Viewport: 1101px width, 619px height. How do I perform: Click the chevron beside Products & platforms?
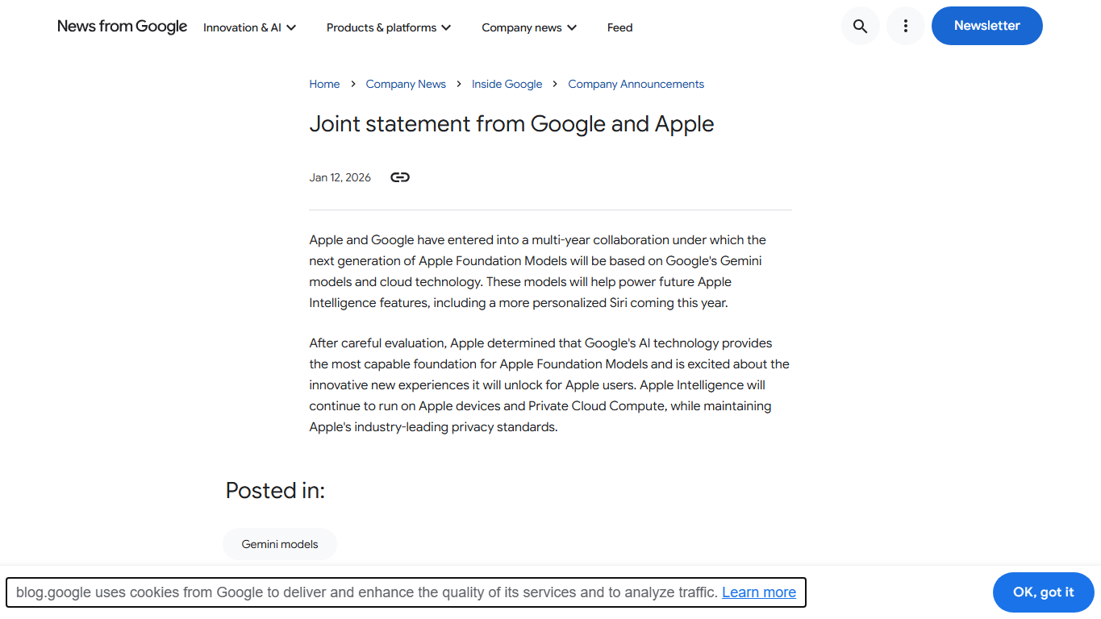tap(446, 27)
